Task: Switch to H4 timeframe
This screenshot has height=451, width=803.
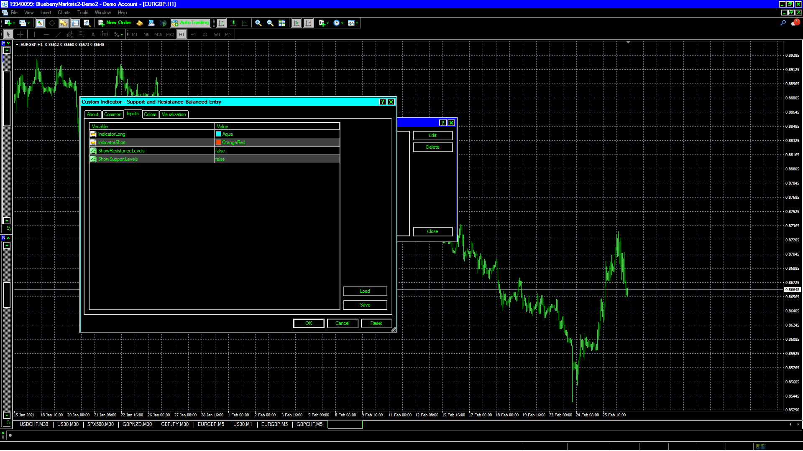Action: (x=193, y=34)
